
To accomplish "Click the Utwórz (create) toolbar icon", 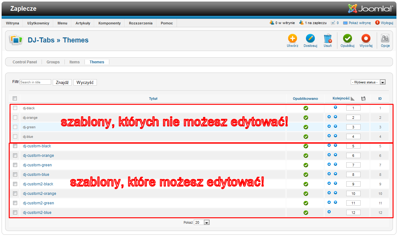I will click(292, 39).
